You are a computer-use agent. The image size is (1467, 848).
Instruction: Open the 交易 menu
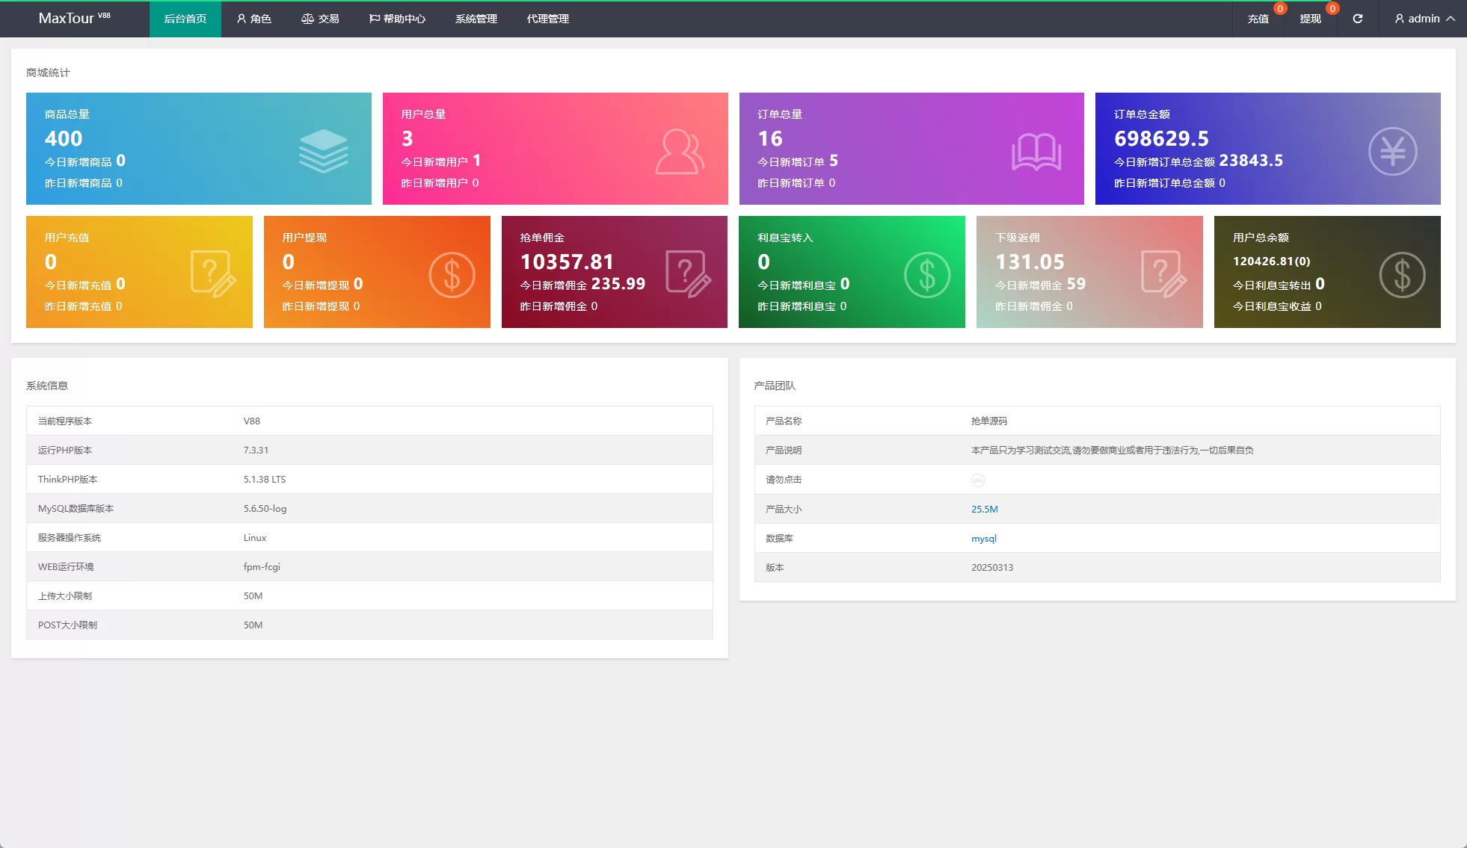pos(320,19)
